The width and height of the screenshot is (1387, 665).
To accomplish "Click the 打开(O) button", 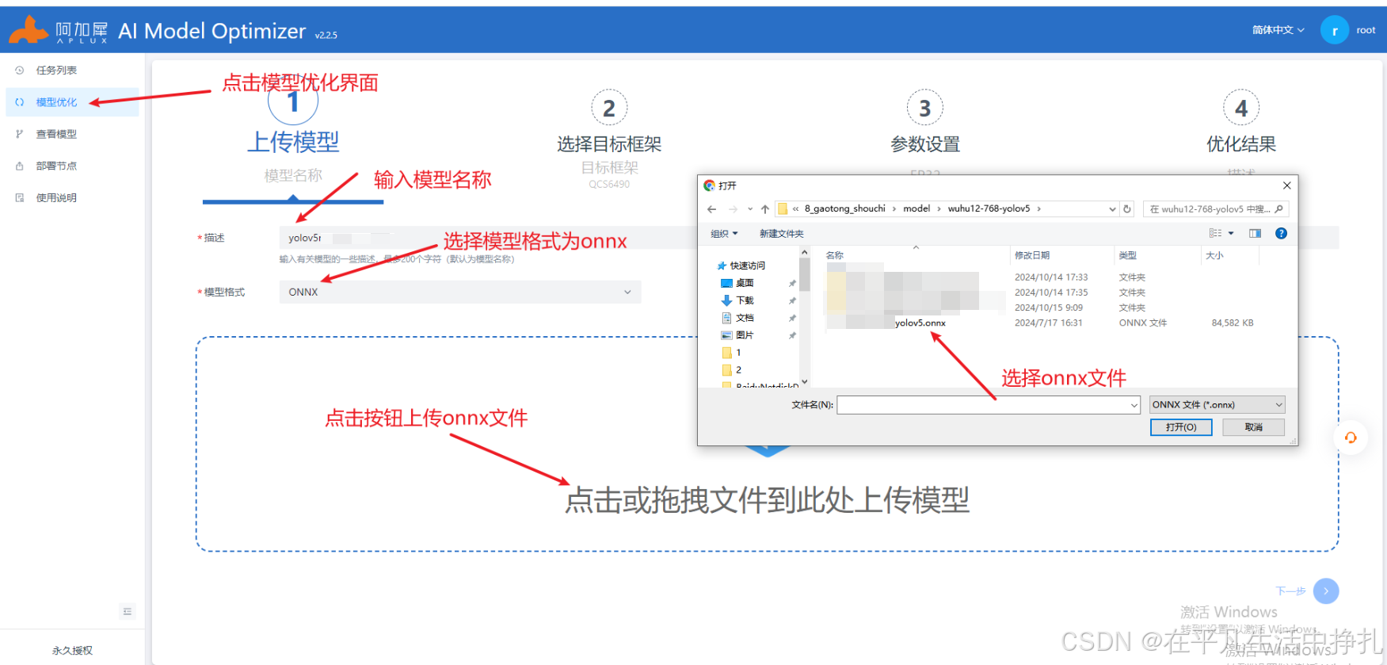I will (x=1181, y=427).
